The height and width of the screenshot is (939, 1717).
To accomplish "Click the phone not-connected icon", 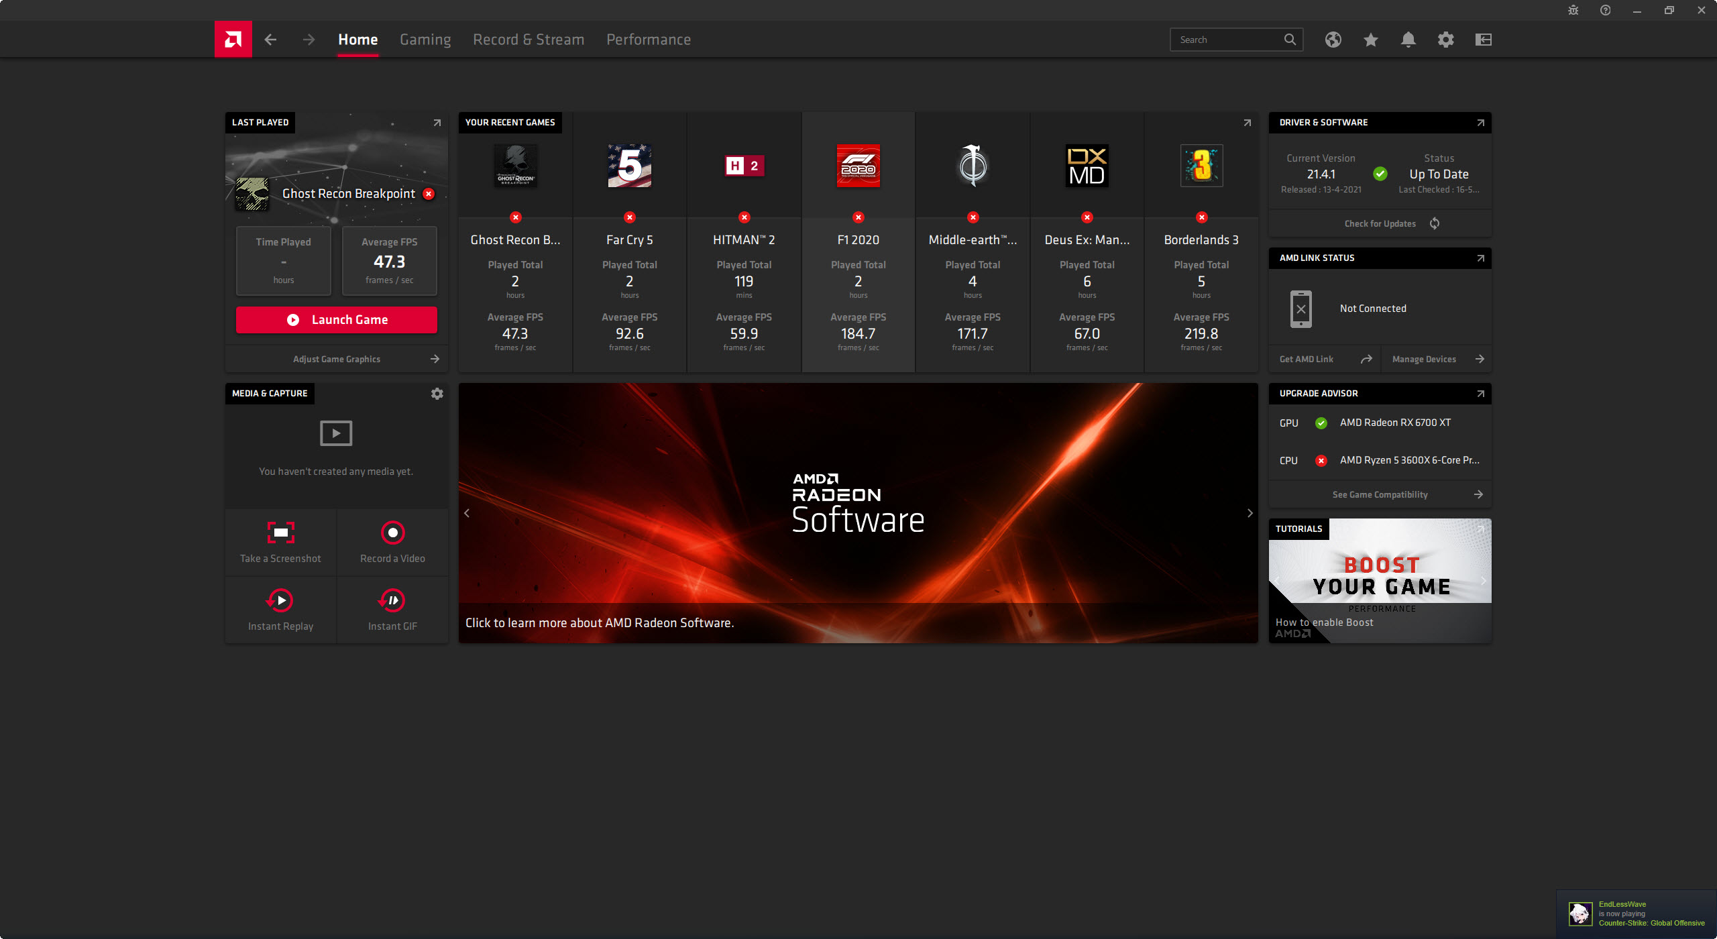I will click(x=1301, y=309).
